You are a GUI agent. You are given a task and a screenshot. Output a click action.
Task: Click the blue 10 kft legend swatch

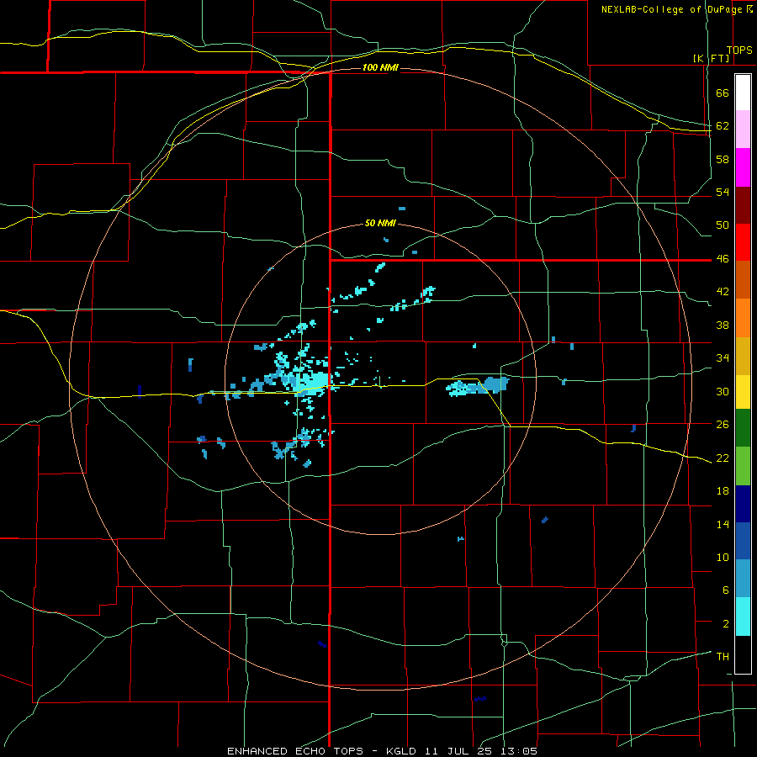pos(743,541)
